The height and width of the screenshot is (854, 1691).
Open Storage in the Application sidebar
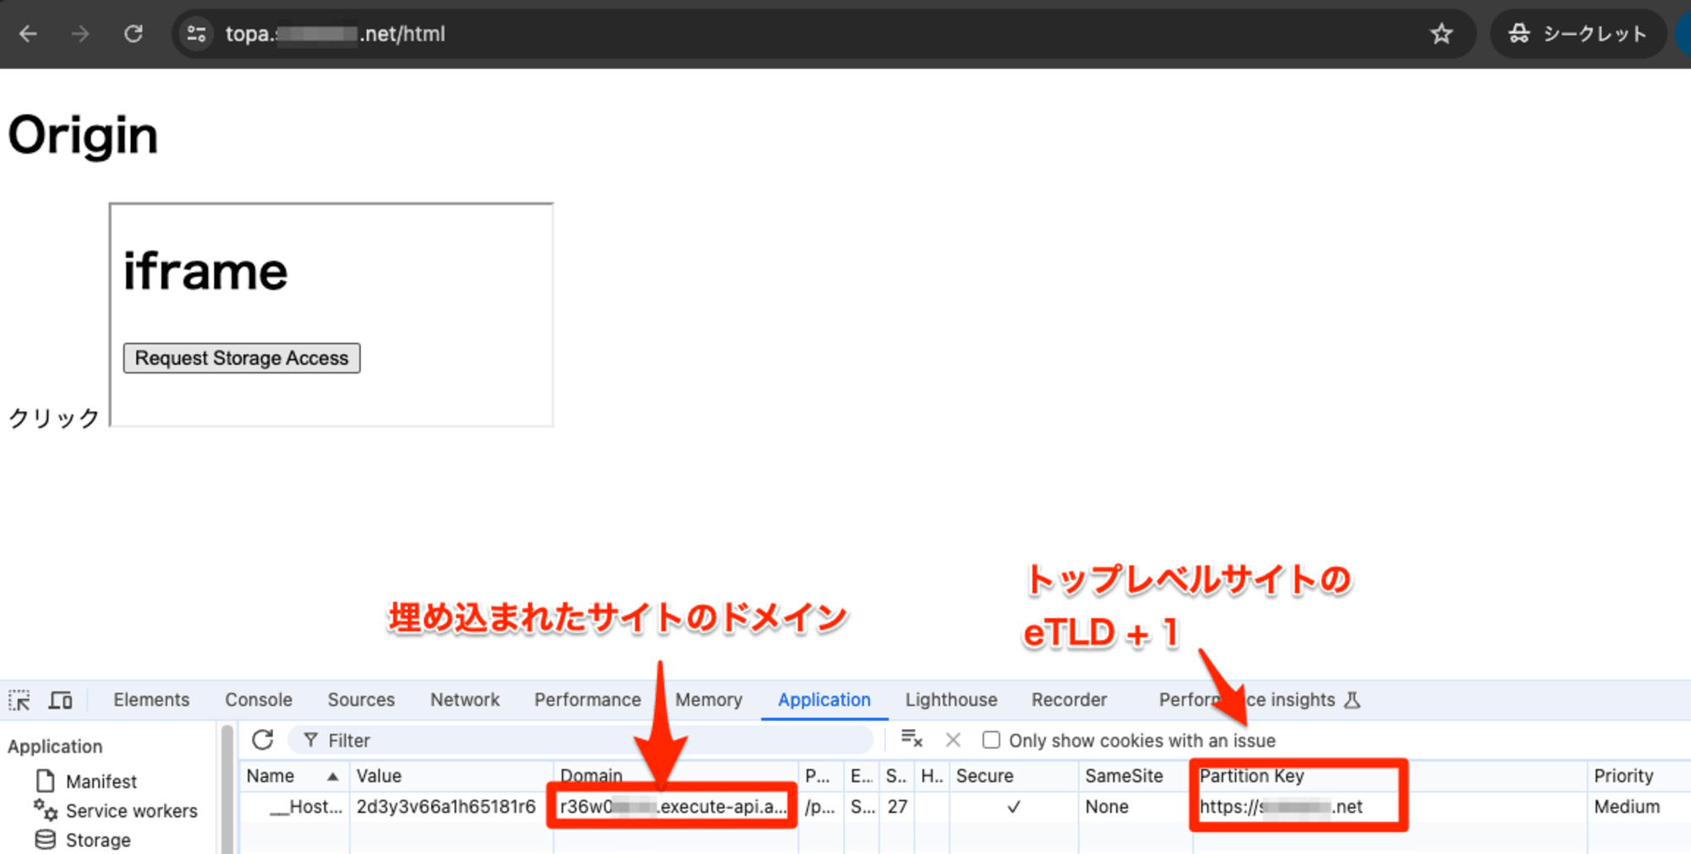point(98,840)
